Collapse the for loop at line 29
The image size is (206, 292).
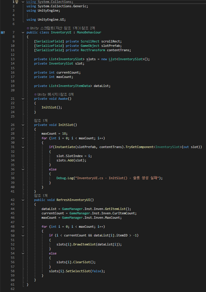[x=23, y=138]
